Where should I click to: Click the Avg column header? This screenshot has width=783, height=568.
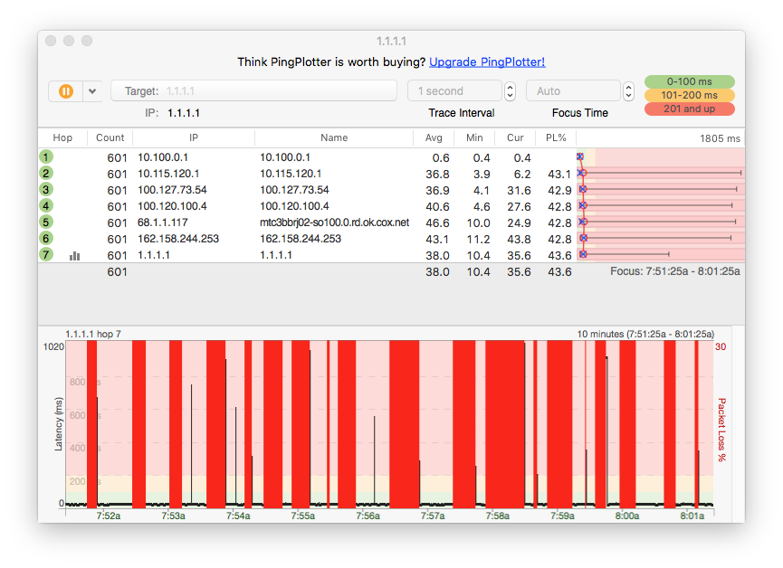click(x=434, y=137)
